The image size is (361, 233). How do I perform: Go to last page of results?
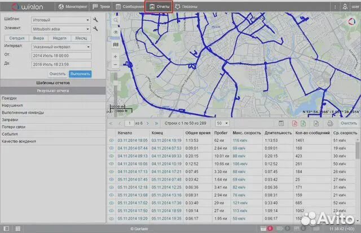[x=156, y=123]
